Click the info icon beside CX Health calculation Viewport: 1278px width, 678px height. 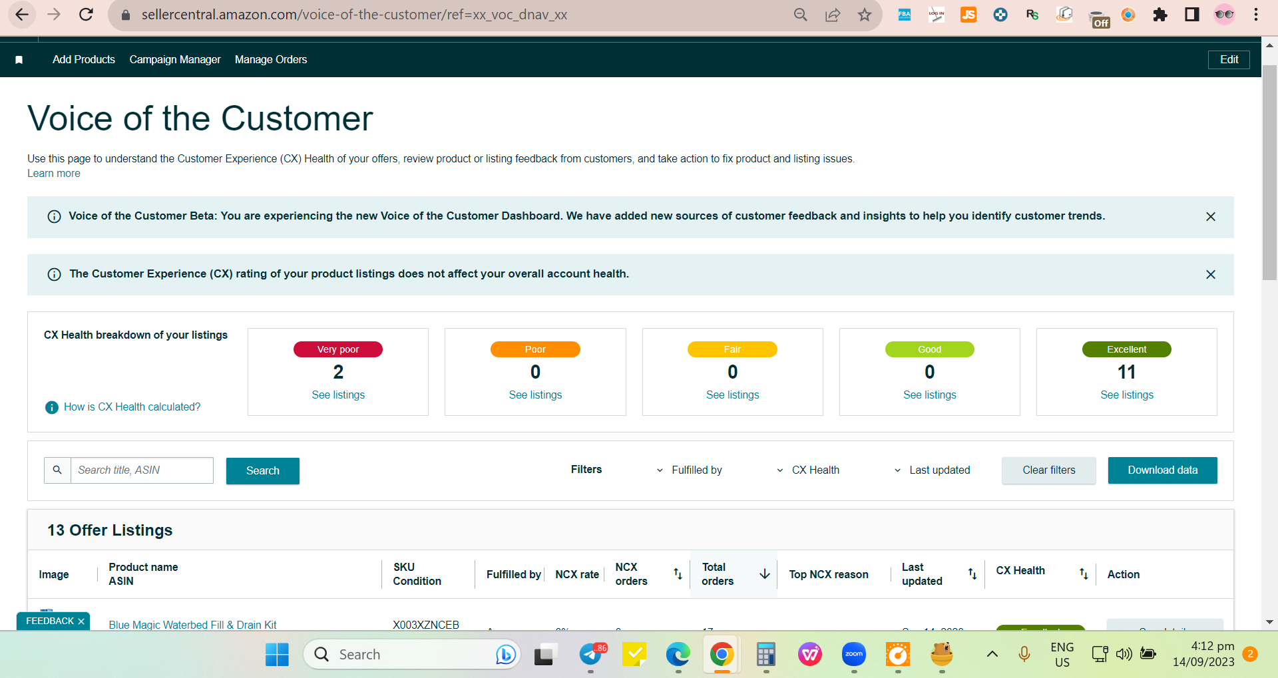51,407
